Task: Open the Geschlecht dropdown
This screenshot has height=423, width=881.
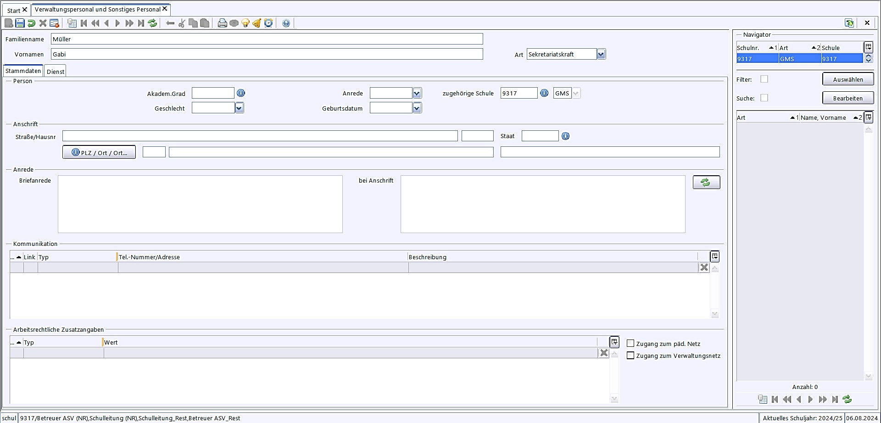Action: pyautogui.click(x=239, y=108)
